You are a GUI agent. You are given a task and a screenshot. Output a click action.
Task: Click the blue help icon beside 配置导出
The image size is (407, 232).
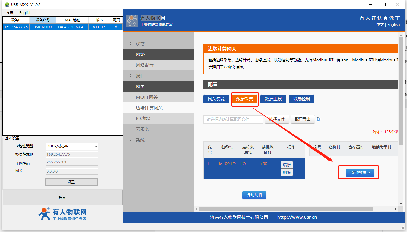(x=319, y=120)
